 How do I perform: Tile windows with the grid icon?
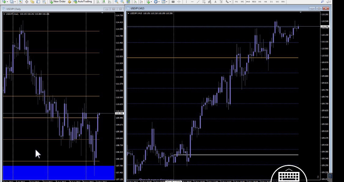click(x=128, y=2)
